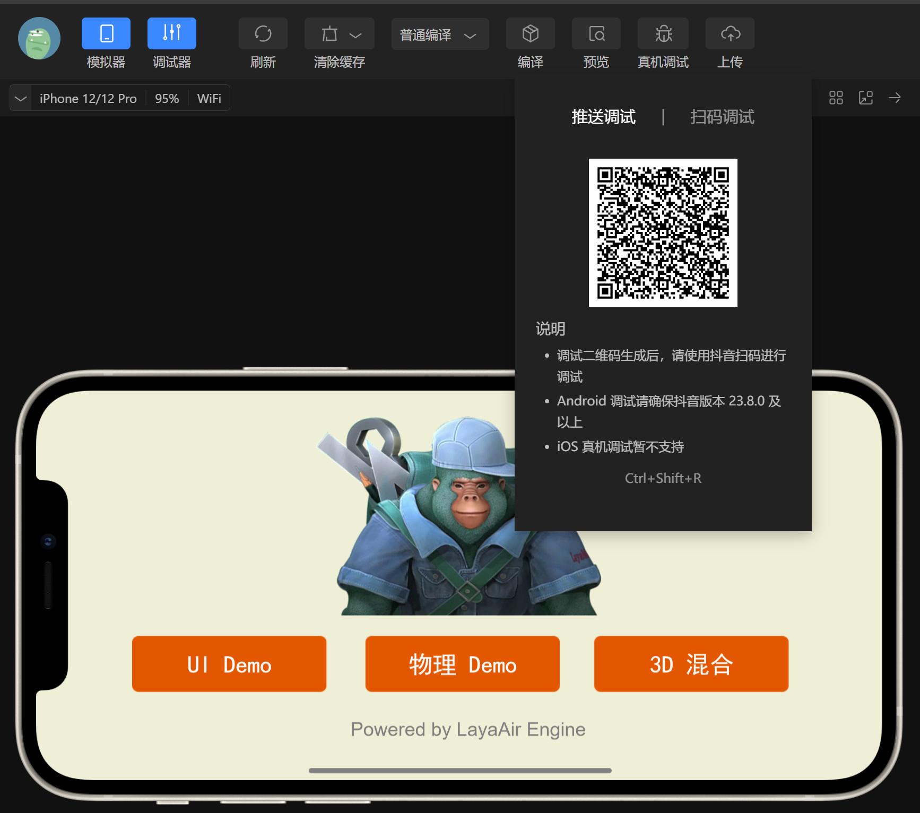This screenshot has height=813, width=920.
Task: Open the user avatar profile
Action: point(39,38)
